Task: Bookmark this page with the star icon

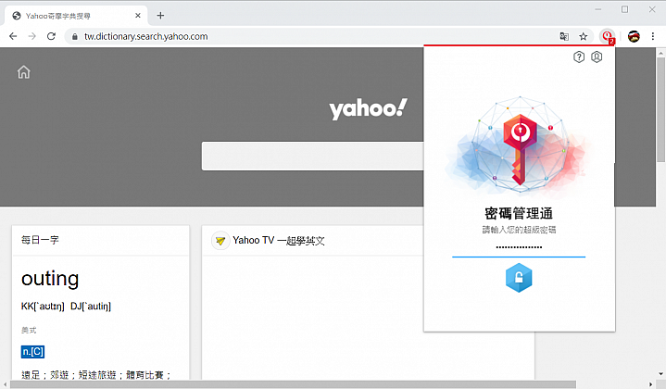Action: pyautogui.click(x=584, y=36)
